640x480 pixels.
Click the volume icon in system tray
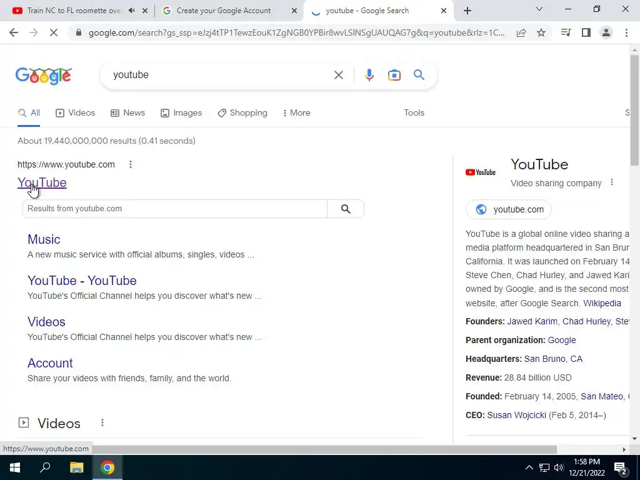click(559, 467)
